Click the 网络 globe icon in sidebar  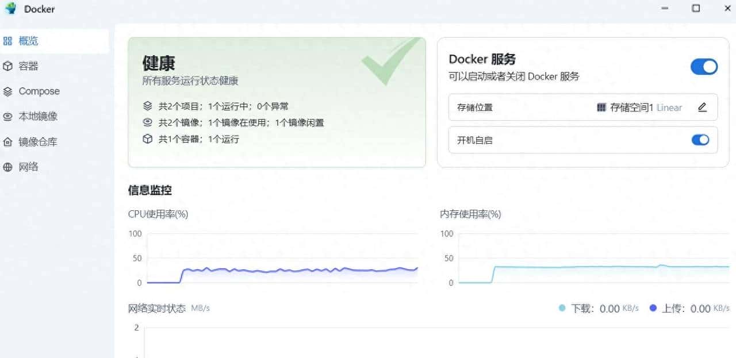[7, 167]
